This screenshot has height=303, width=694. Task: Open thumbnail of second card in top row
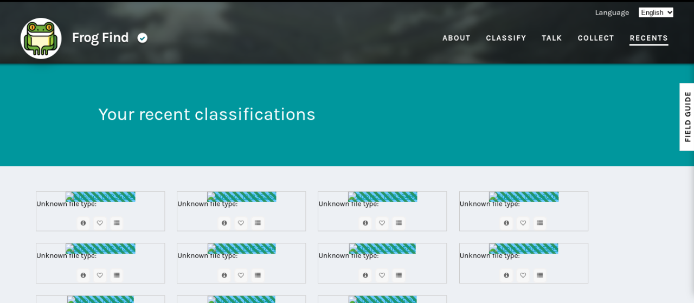pos(241,197)
